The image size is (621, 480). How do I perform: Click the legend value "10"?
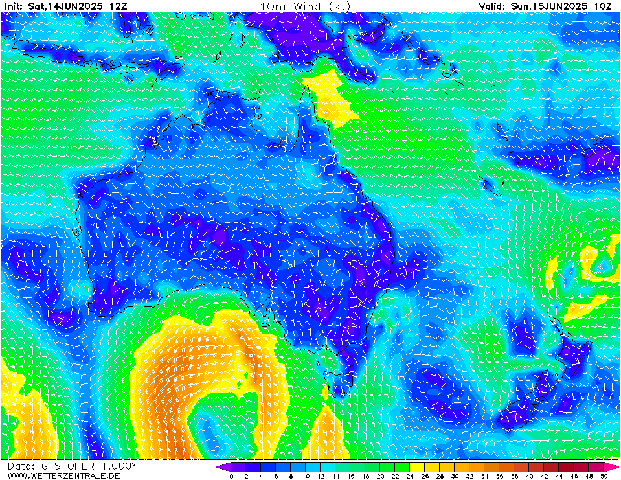point(306,476)
